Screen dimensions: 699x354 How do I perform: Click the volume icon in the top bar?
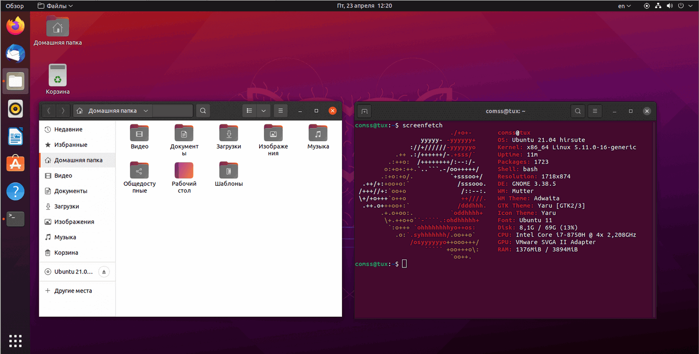point(671,6)
